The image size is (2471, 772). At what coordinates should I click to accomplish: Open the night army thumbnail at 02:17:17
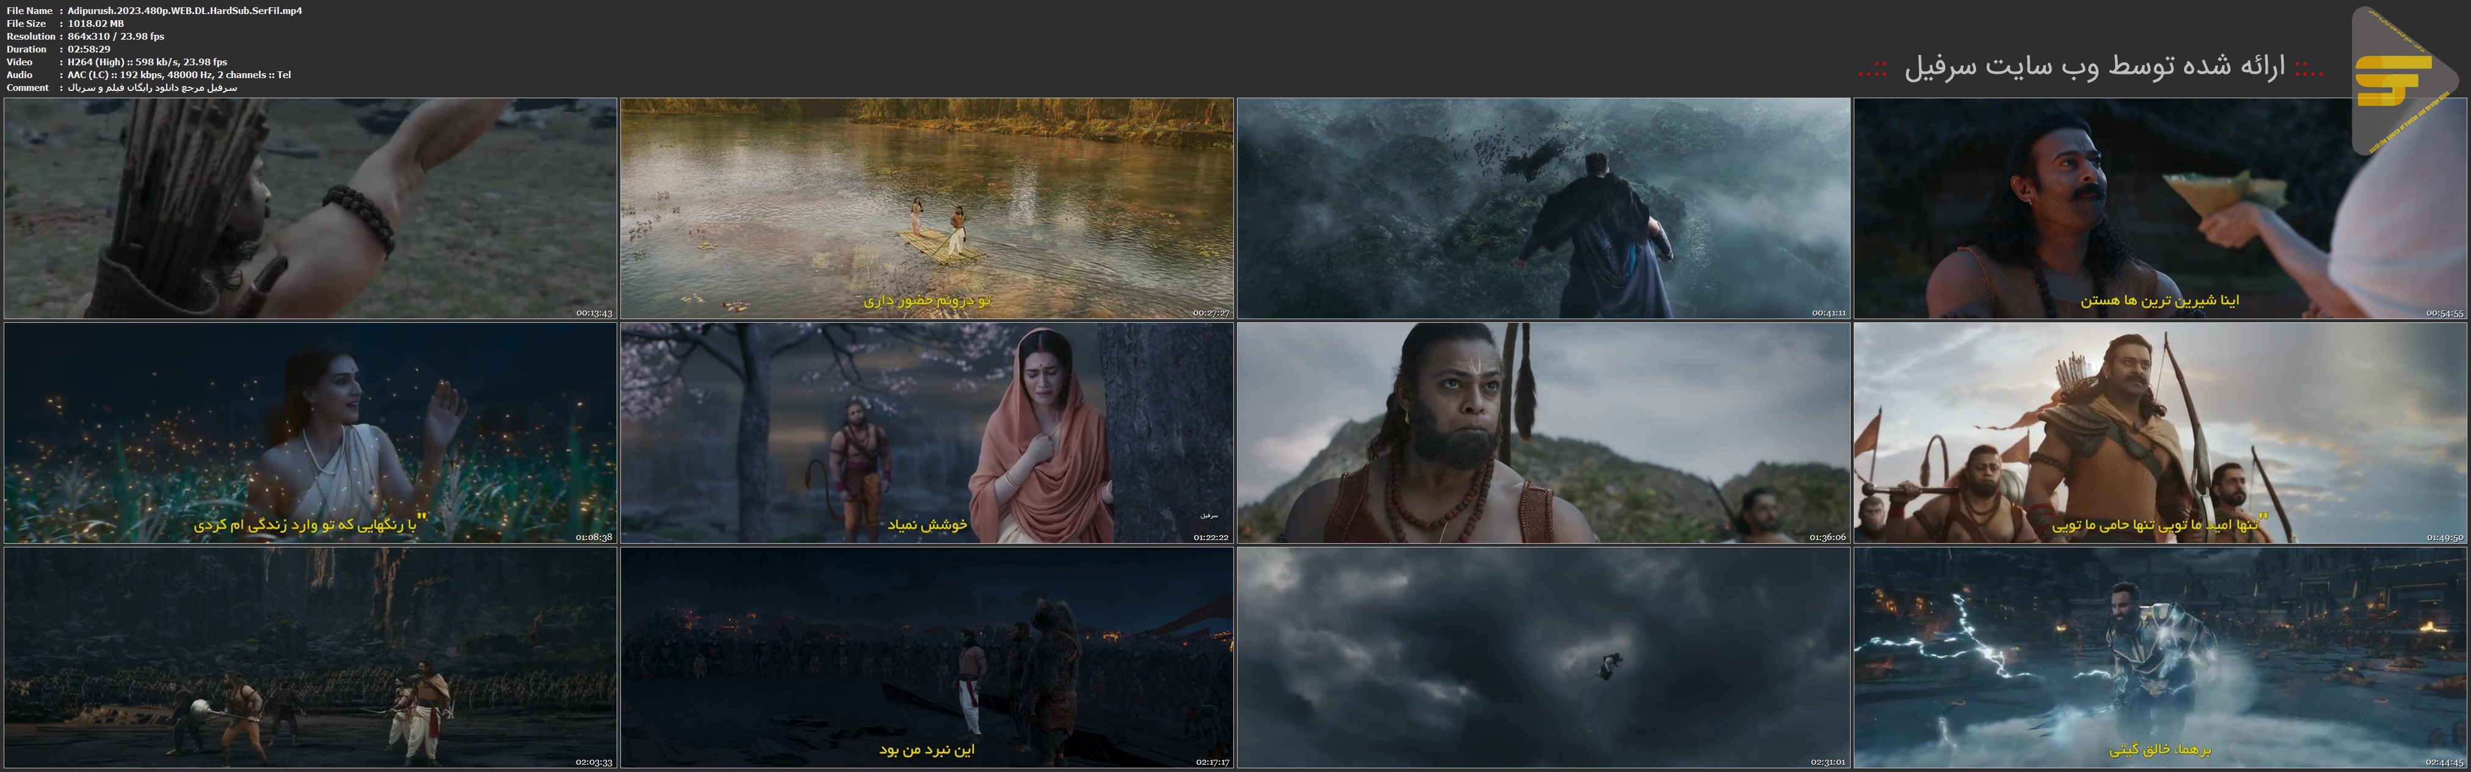tap(927, 657)
